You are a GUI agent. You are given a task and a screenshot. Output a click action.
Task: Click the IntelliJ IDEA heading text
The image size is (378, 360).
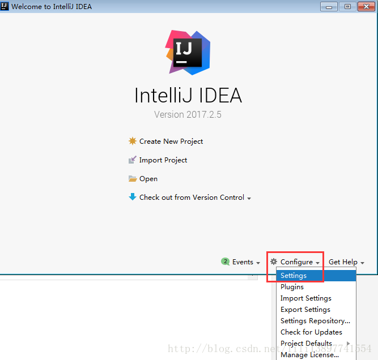point(188,95)
